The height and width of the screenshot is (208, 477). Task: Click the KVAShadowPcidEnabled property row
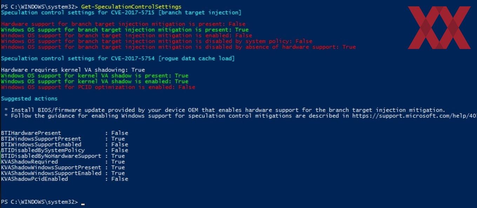[x=65, y=179]
